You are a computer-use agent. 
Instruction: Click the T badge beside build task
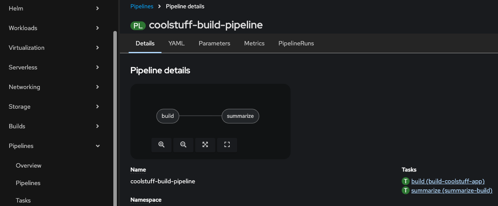(406, 182)
